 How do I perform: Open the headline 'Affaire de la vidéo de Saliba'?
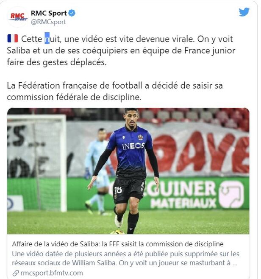click(x=117, y=244)
